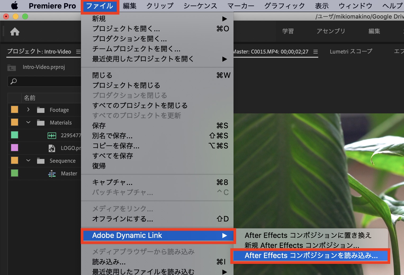This screenshot has width=404, height=275.
Task: Choose すべてを保存
Action: (x=157, y=156)
